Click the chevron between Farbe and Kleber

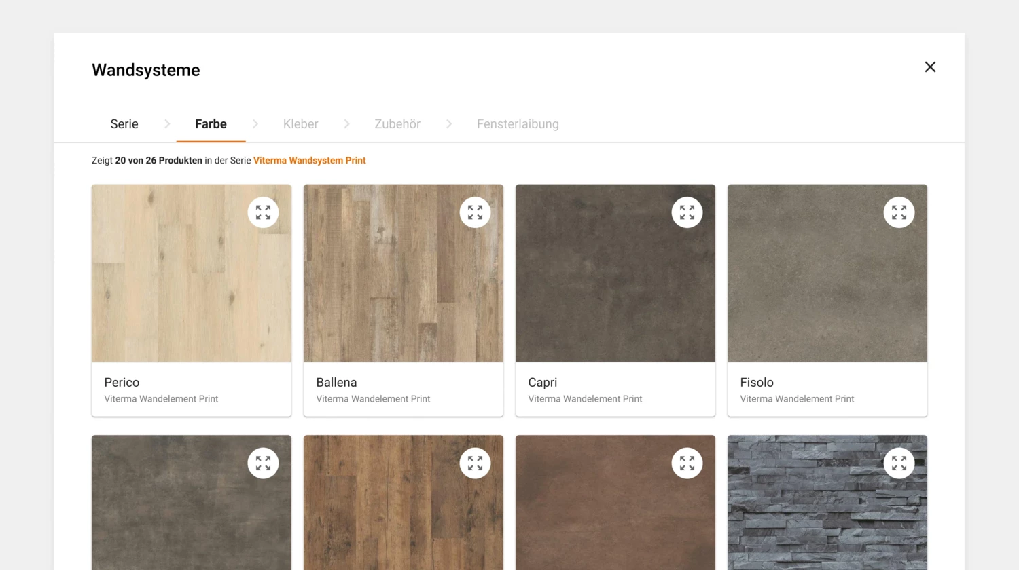pos(255,124)
